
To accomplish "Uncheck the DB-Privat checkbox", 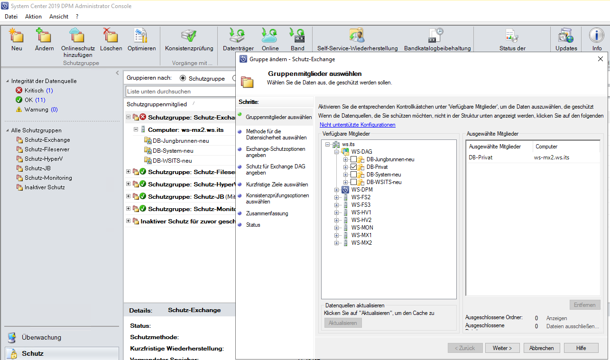I will tap(353, 167).
